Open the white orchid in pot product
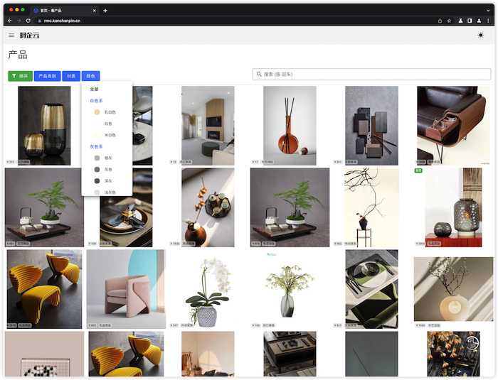Screen dimensions: 498x380 pos(208,289)
